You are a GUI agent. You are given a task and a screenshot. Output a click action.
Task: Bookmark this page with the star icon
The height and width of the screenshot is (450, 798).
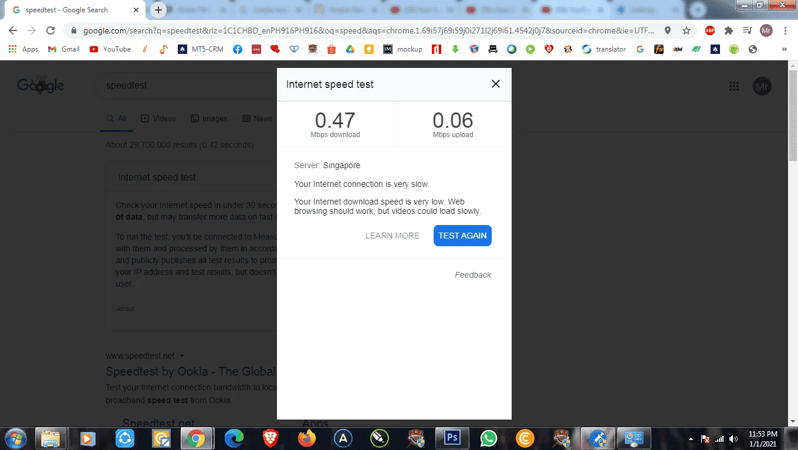[686, 30]
